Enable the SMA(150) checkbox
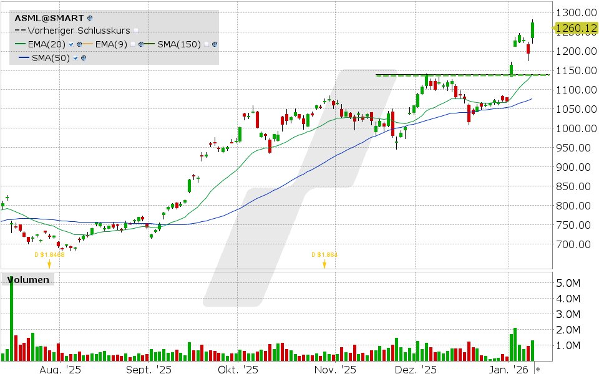 206,44
